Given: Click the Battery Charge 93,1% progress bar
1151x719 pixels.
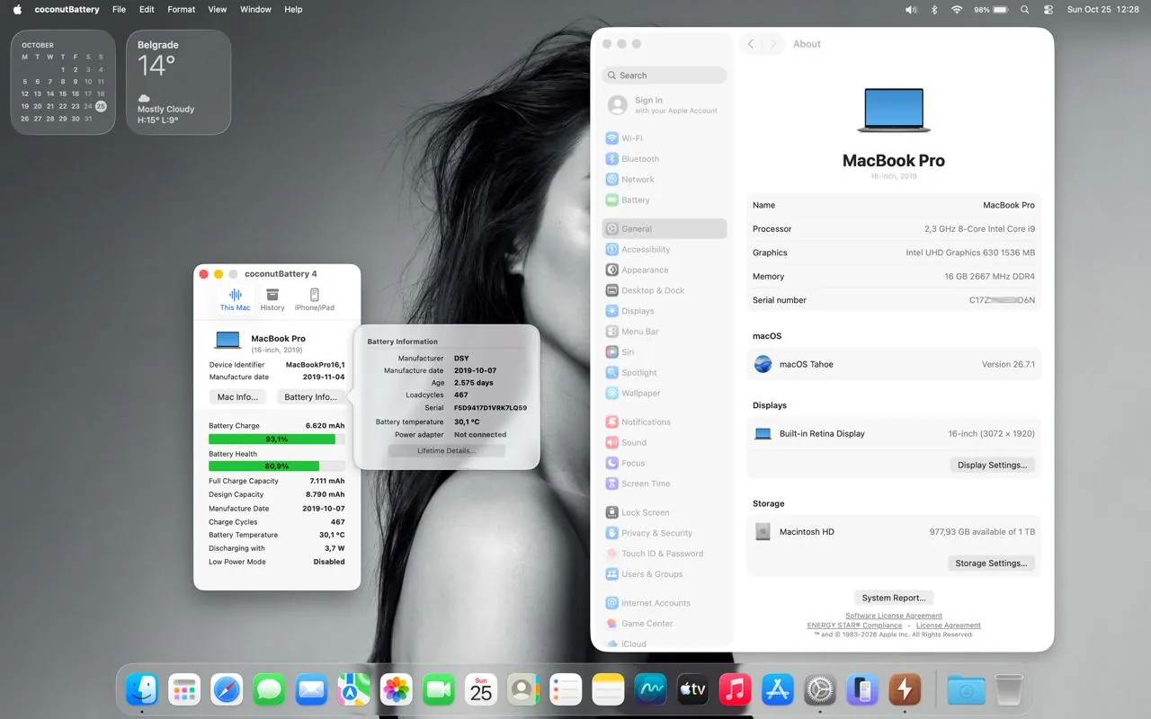Looking at the screenshot, I should 277,439.
